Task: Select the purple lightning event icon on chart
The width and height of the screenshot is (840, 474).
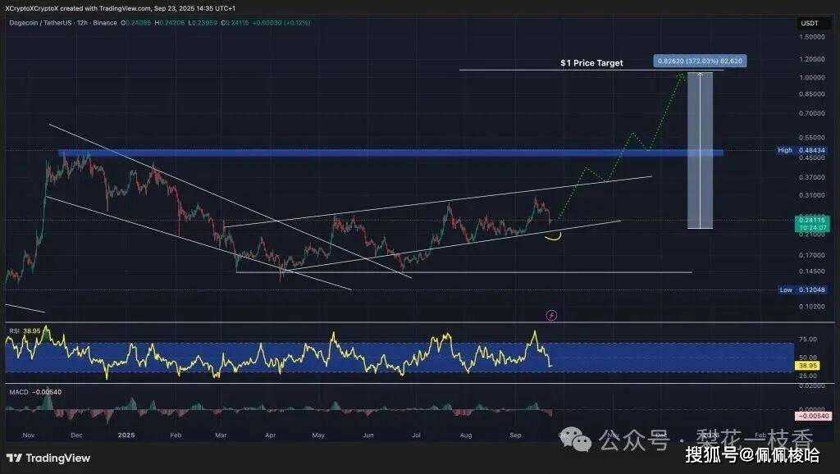Action: [550, 315]
